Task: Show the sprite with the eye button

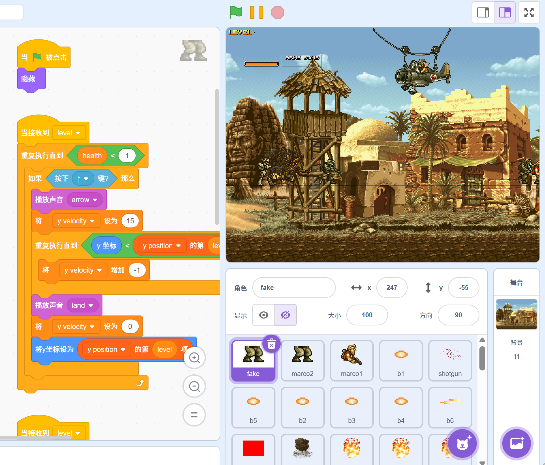Action: click(264, 315)
